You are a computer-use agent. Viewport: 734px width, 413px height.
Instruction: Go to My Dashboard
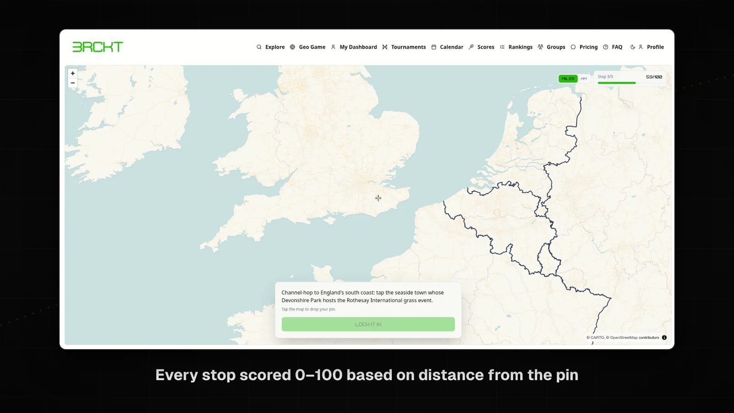click(x=358, y=47)
